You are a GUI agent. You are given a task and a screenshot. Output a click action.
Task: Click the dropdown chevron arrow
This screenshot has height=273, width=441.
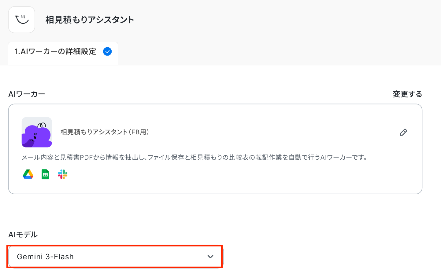coord(210,257)
